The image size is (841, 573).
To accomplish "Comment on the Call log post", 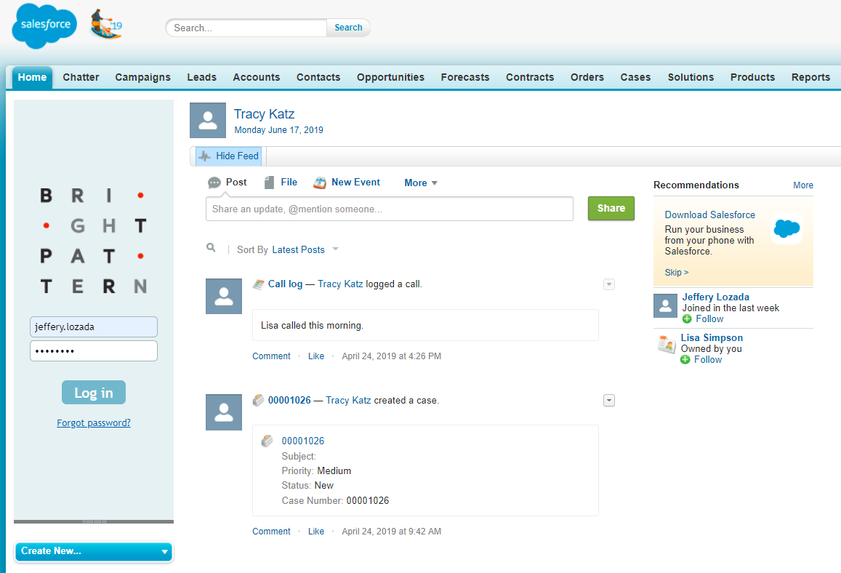I will click(x=271, y=356).
